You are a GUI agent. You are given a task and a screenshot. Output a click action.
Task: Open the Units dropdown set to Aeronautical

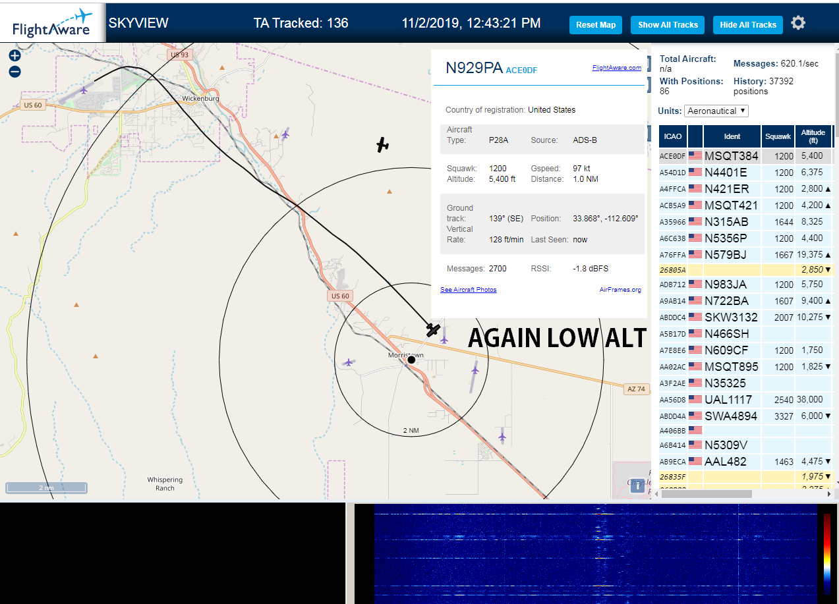(716, 111)
